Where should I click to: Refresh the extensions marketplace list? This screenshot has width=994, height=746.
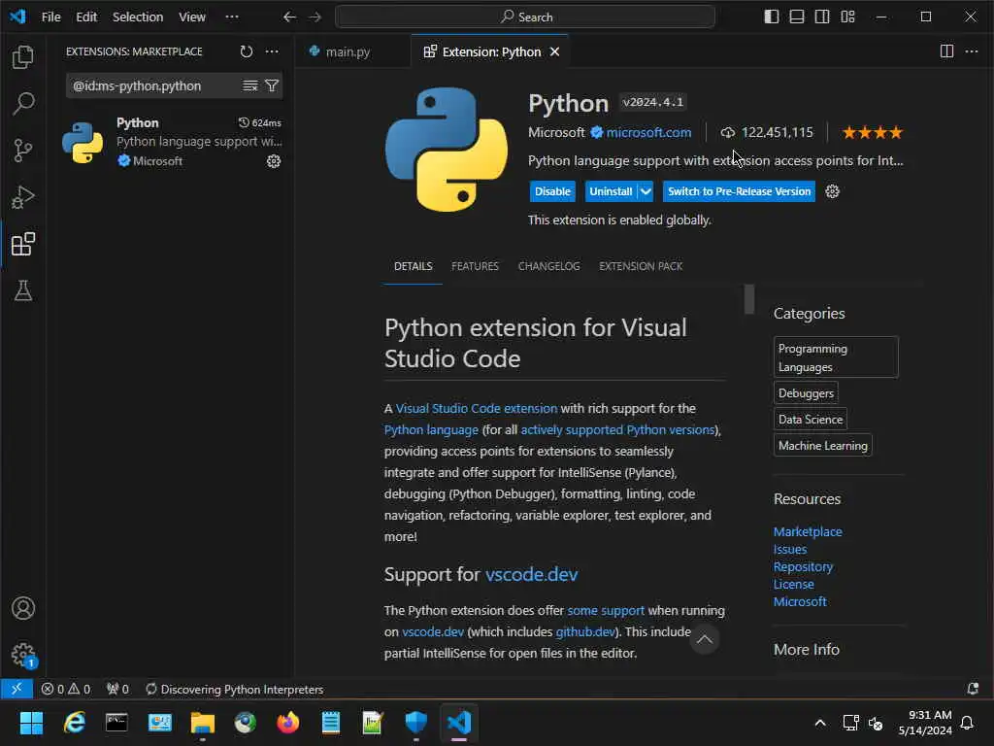coord(246,51)
